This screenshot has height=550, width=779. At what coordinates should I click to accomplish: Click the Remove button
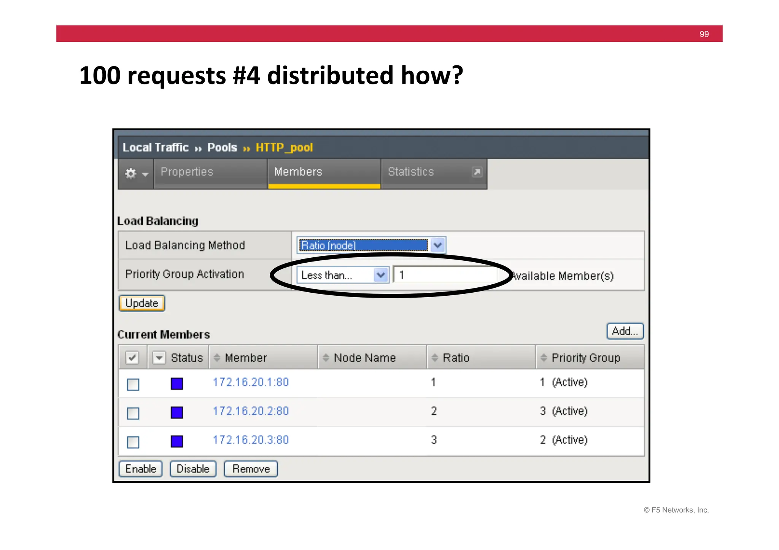(x=251, y=469)
